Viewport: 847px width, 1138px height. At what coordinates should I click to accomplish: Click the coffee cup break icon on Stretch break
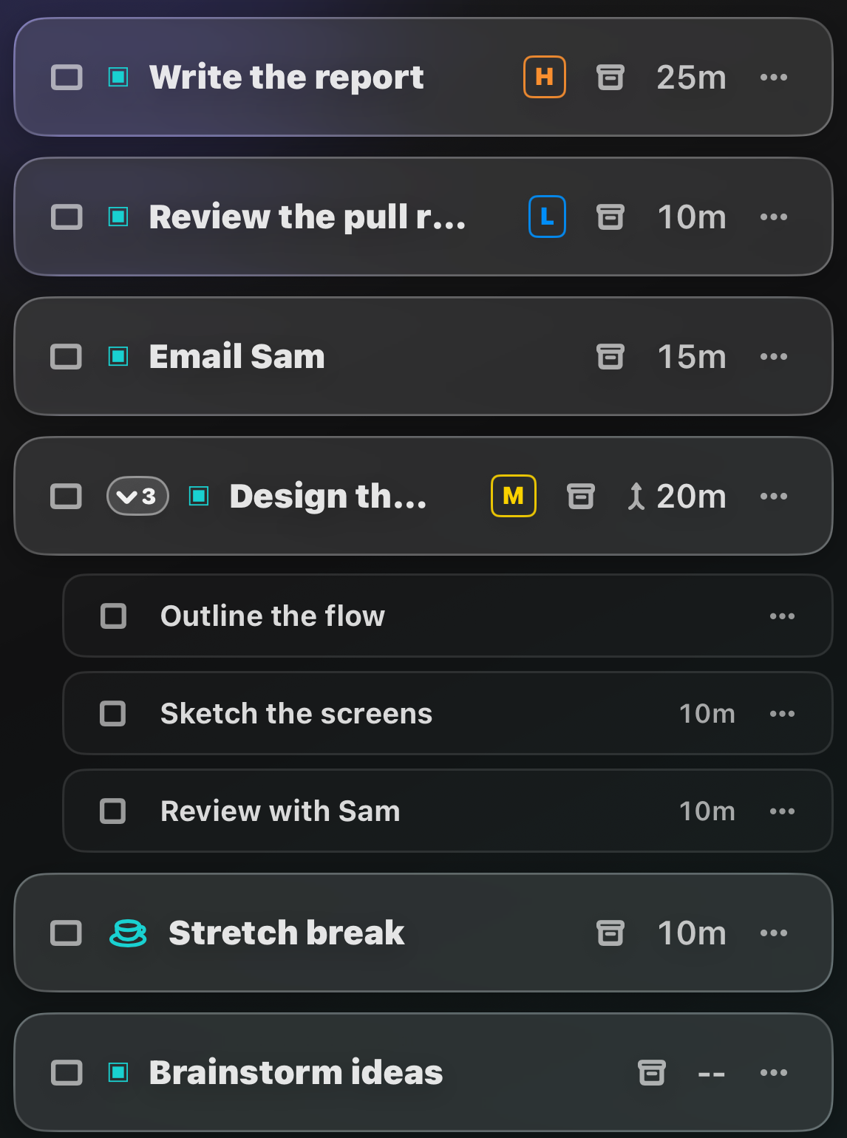(128, 933)
